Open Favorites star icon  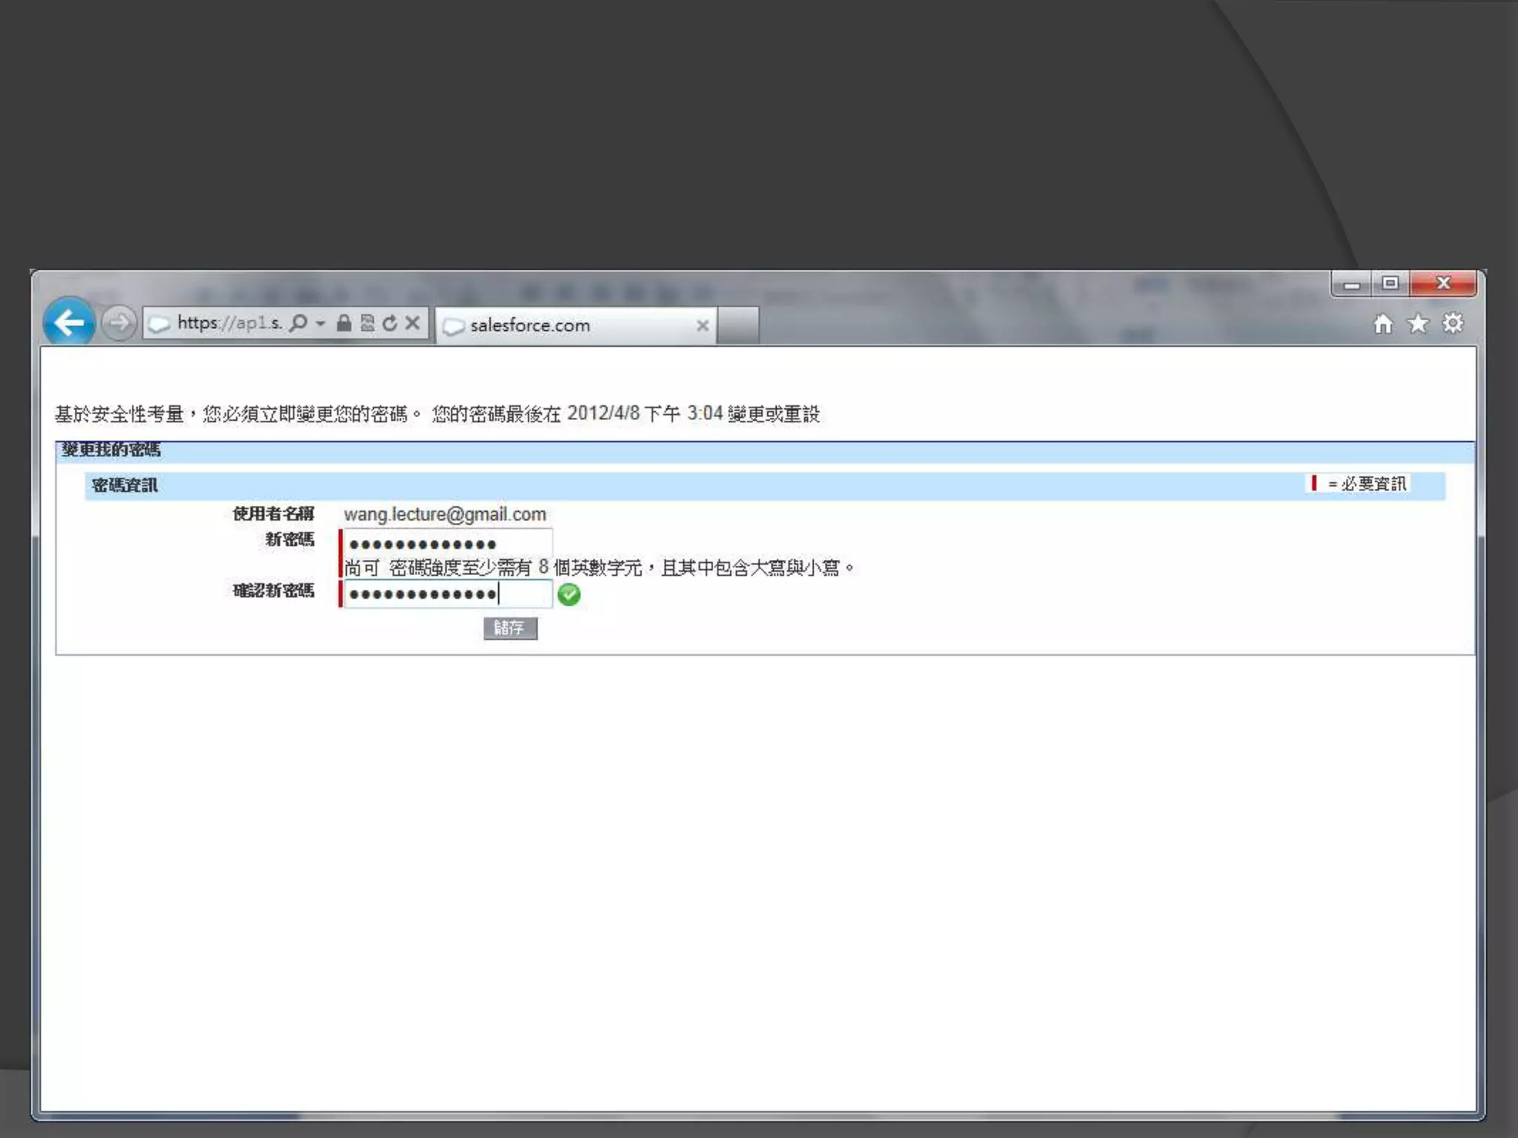tap(1417, 324)
